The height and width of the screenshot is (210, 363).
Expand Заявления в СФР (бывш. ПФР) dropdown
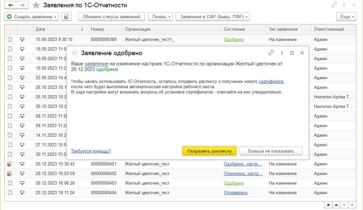point(212,17)
